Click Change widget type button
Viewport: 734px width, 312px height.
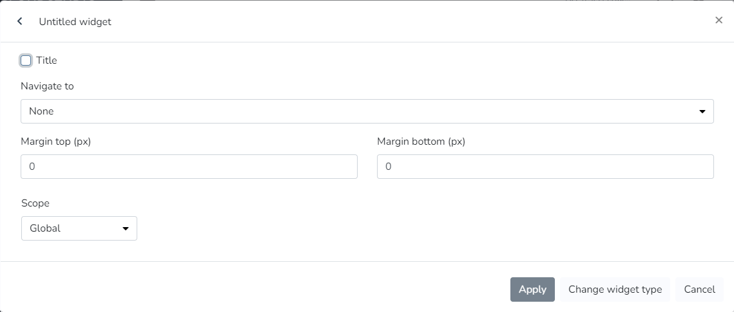[615, 289]
